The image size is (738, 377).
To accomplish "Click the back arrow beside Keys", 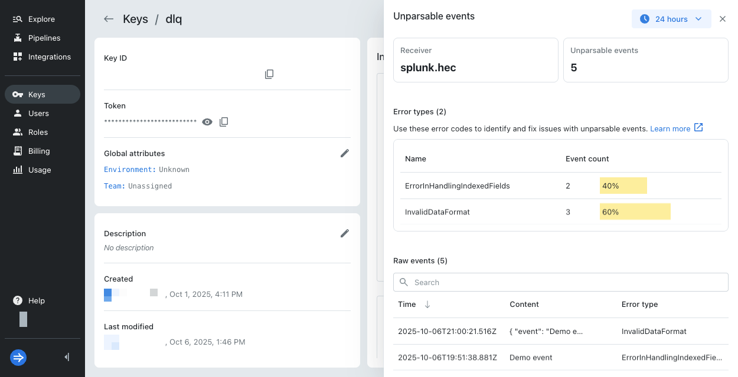I will click(x=109, y=19).
